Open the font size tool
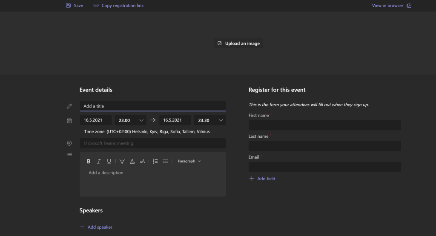Screen dimensions: 436x236 tap(142, 161)
